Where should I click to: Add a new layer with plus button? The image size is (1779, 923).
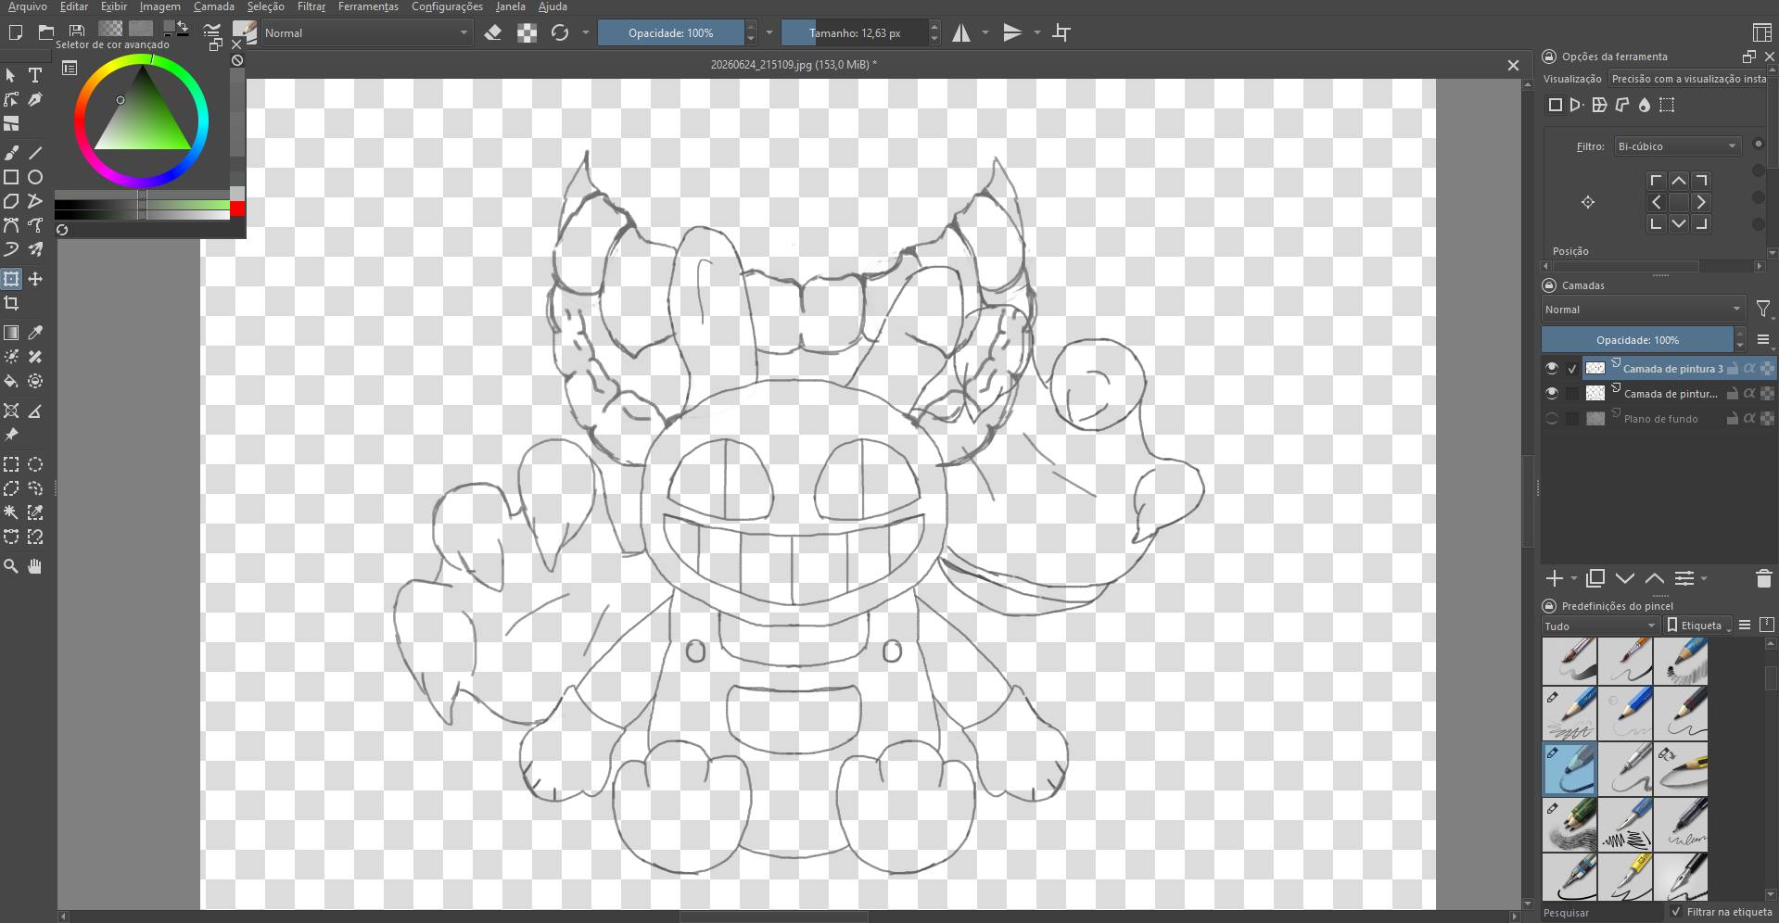click(x=1555, y=578)
